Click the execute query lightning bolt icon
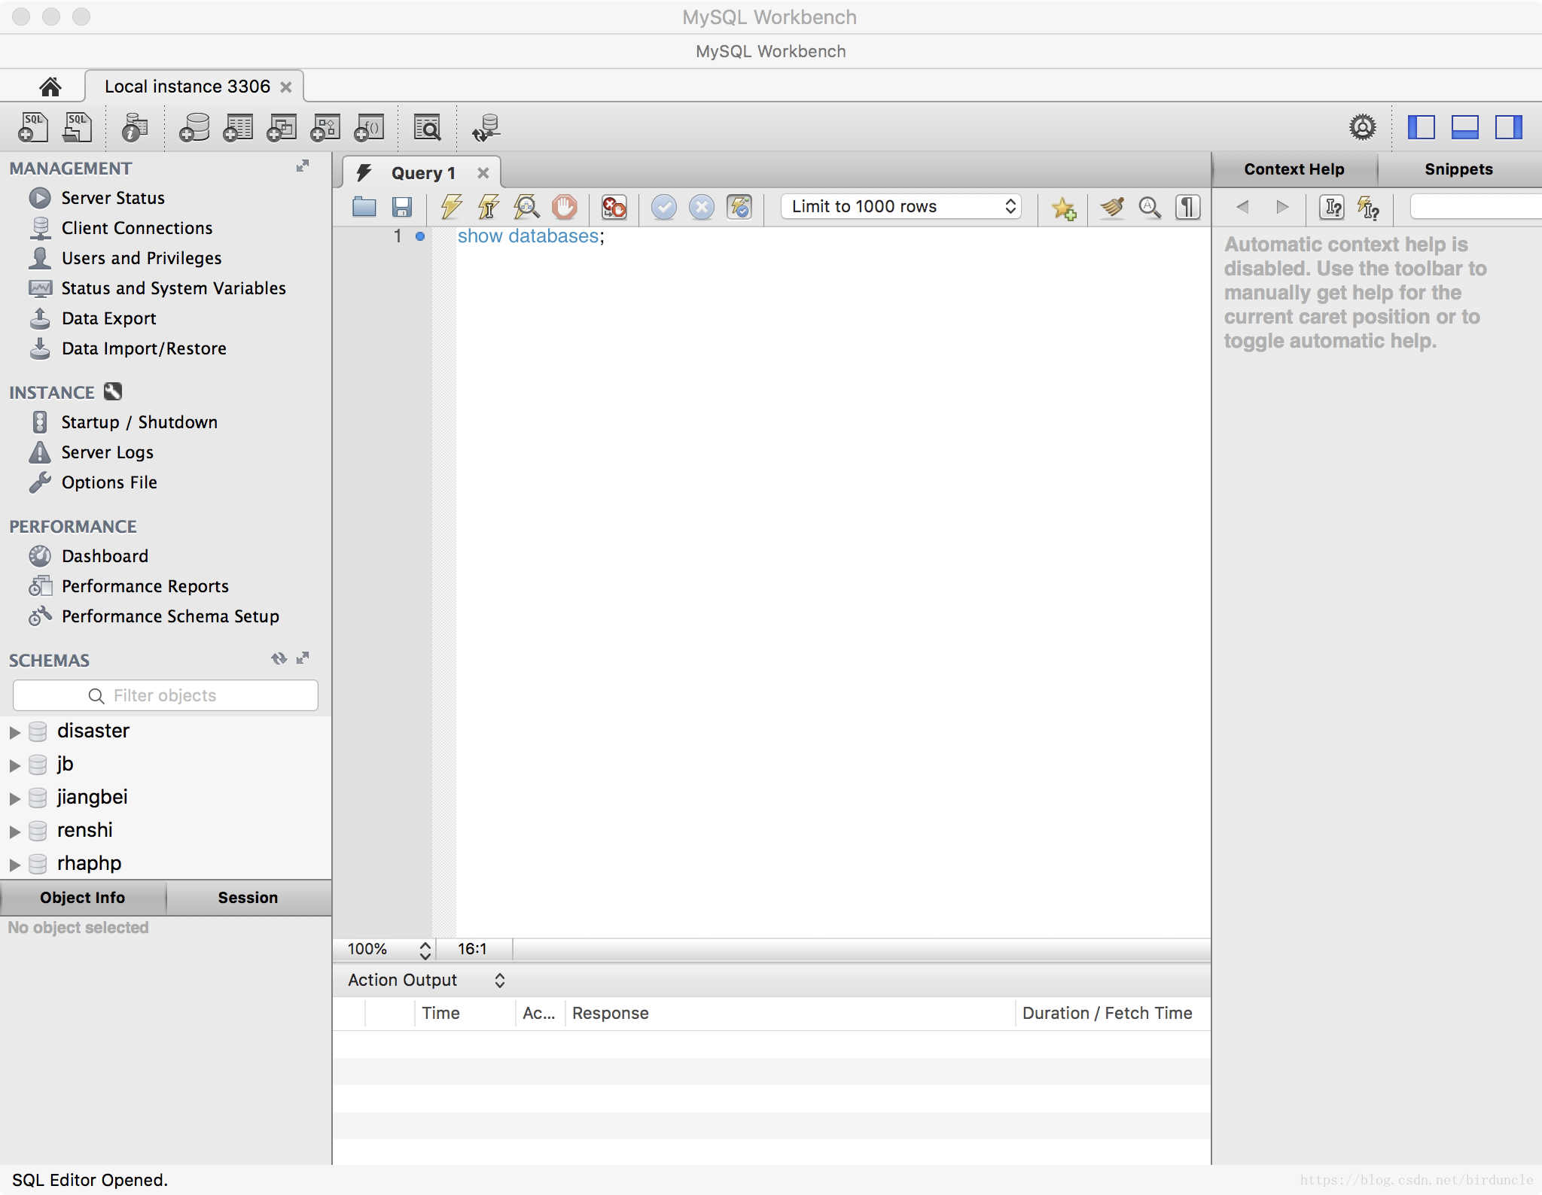The height and width of the screenshot is (1195, 1542). (451, 207)
